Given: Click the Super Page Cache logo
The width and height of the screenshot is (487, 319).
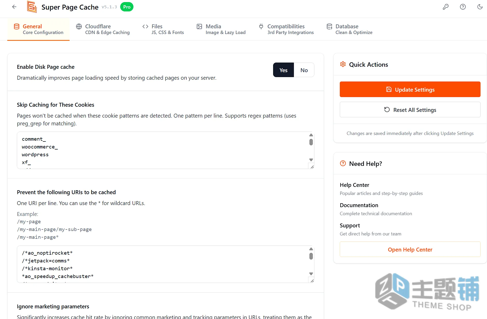Looking at the screenshot, I should (32, 7).
